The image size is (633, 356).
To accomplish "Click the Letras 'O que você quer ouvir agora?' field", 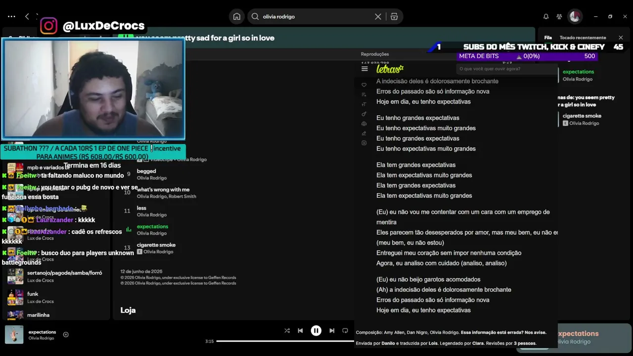I will point(506,69).
